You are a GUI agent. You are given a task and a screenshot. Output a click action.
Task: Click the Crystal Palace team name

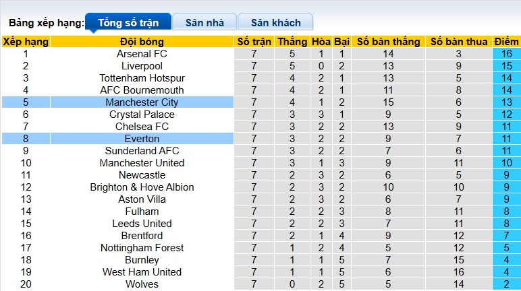point(142,115)
